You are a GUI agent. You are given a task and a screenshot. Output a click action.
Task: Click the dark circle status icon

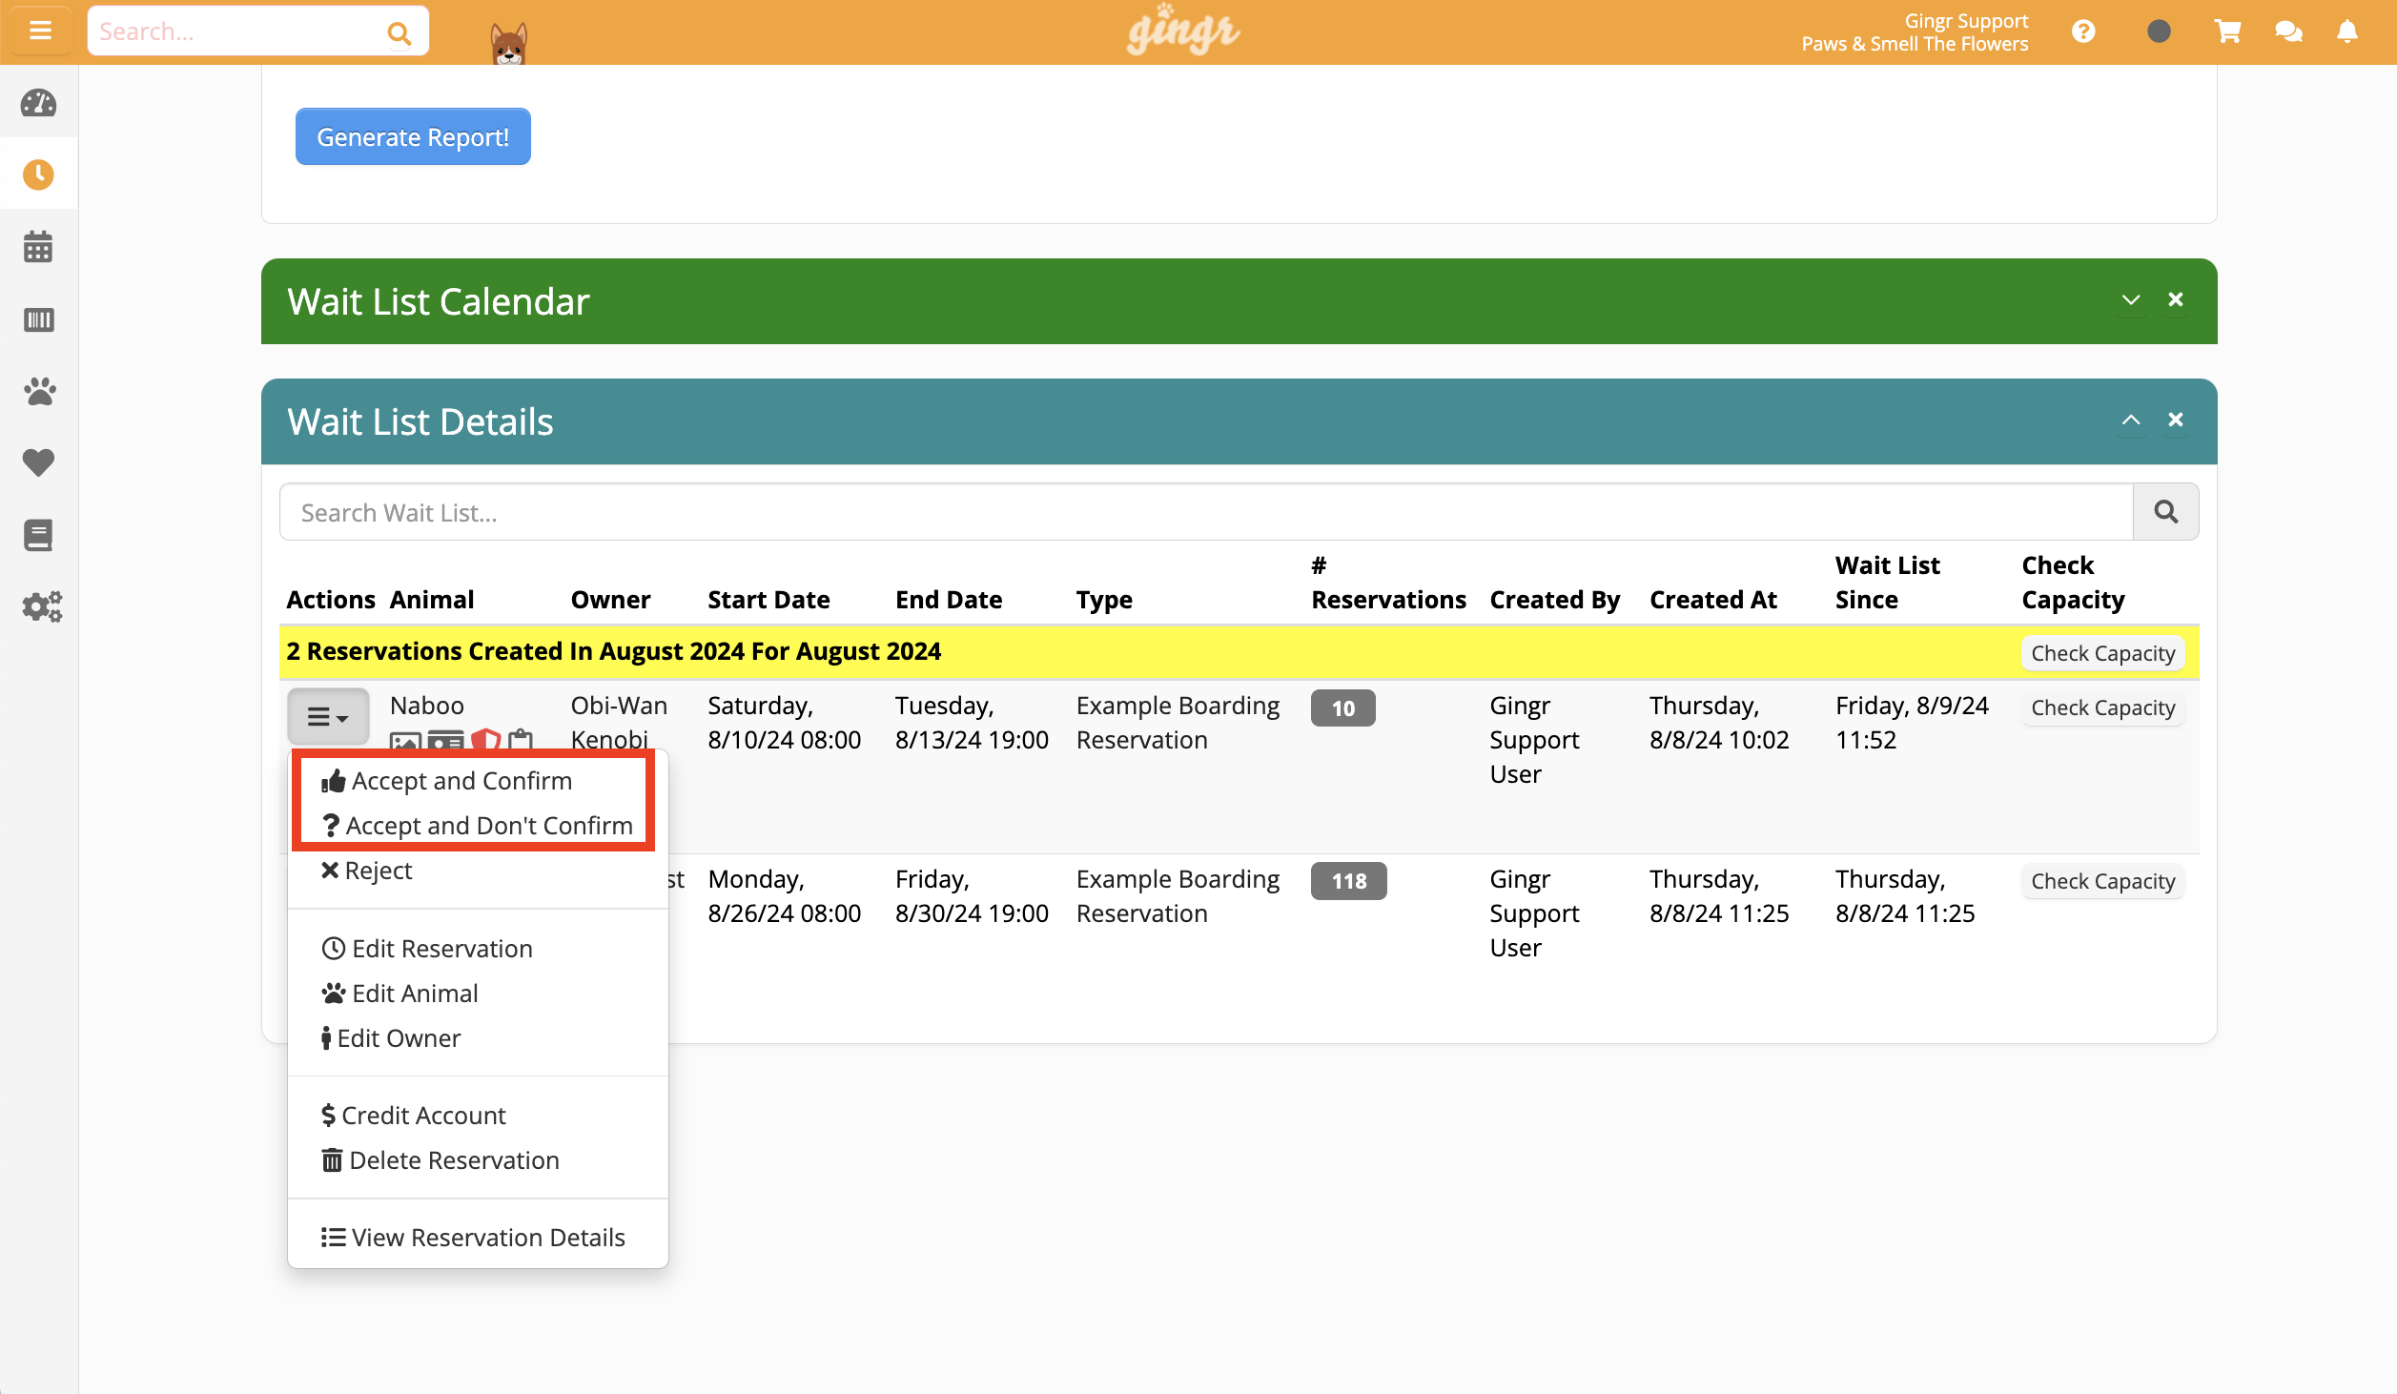pyautogui.click(x=2159, y=31)
